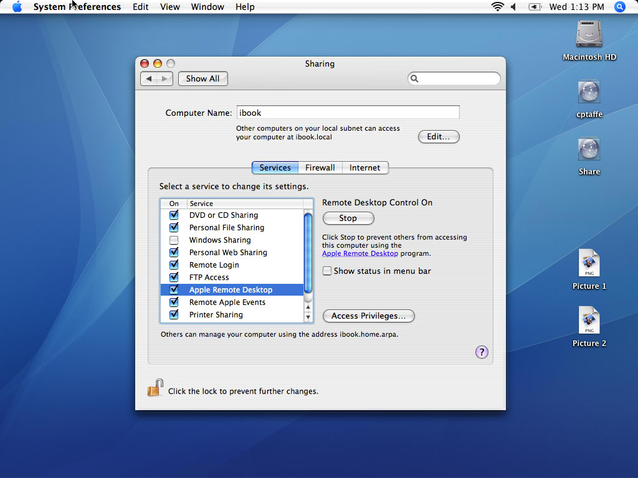Click the clock showing Wed 1:13 PM
Image resolution: width=638 pixels, height=478 pixels.
tap(576, 7)
